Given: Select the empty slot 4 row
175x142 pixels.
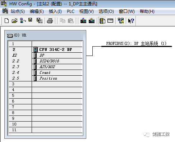Looking at the screenshot, I should 46,90.
